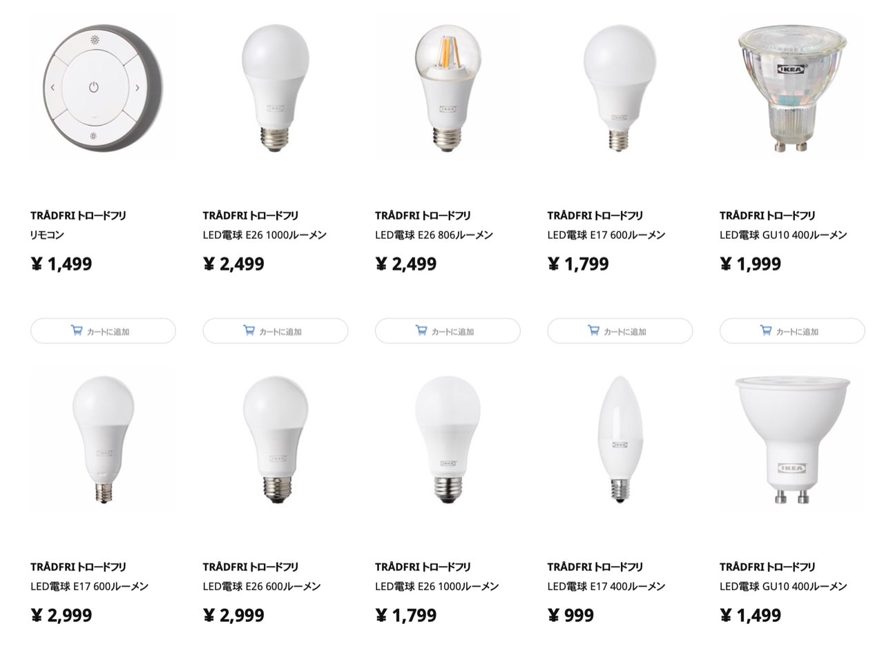Screen dimensions: 884x646
Task: Open the リモコン product title link
Action: pos(47,235)
